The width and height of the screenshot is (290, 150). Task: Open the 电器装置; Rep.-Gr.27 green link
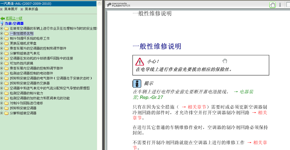pyautogui.click(x=193, y=94)
